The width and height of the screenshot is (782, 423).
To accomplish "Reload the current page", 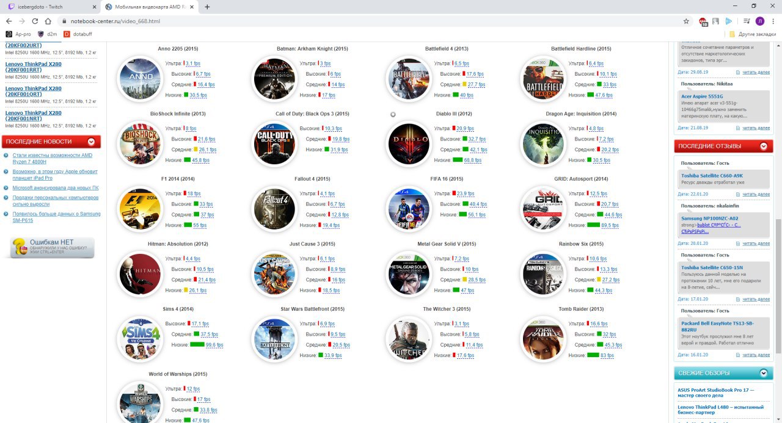I will (35, 21).
